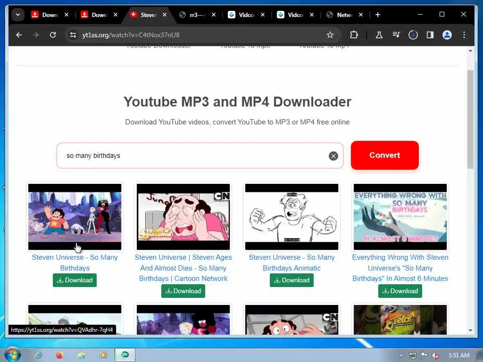This screenshot has width=483, height=362.
Task: Click the page vertical scrollbar thumb
Action: pos(470,119)
